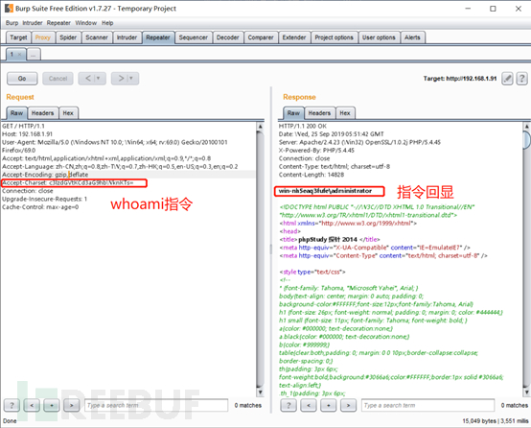Select the Request Headers view tab
The image size is (531, 428).
click(x=43, y=113)
